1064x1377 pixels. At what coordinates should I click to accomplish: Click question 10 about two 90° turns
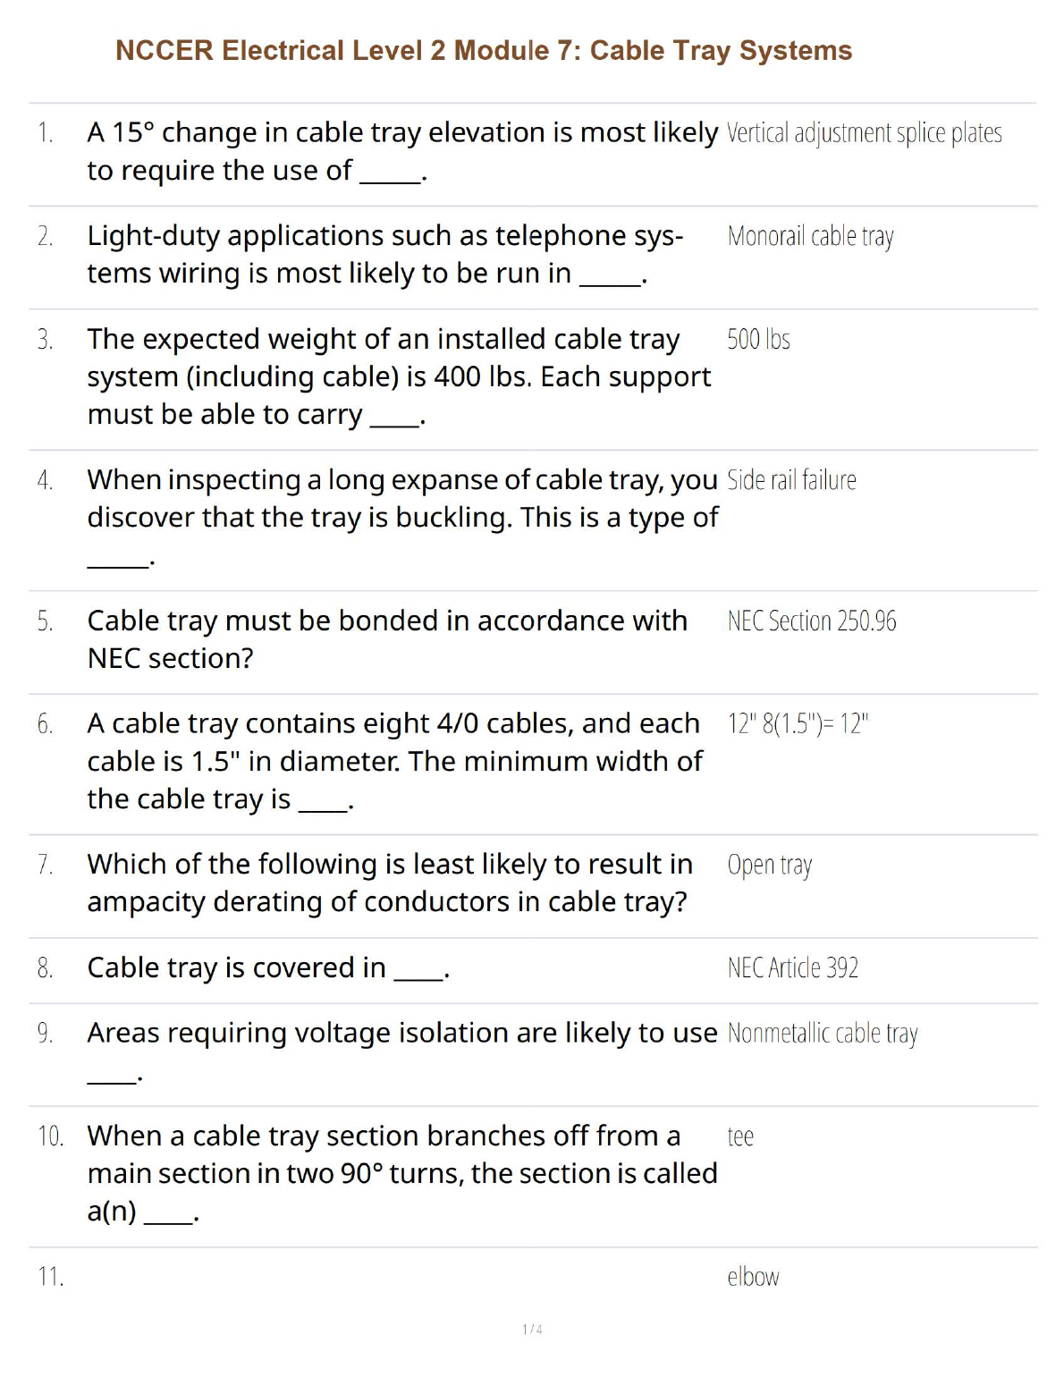pos(401,1173)
